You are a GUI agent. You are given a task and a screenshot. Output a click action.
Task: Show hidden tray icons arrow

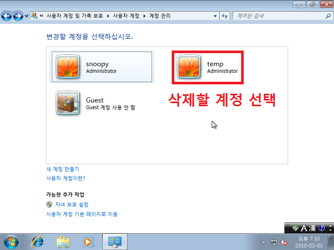264,242
